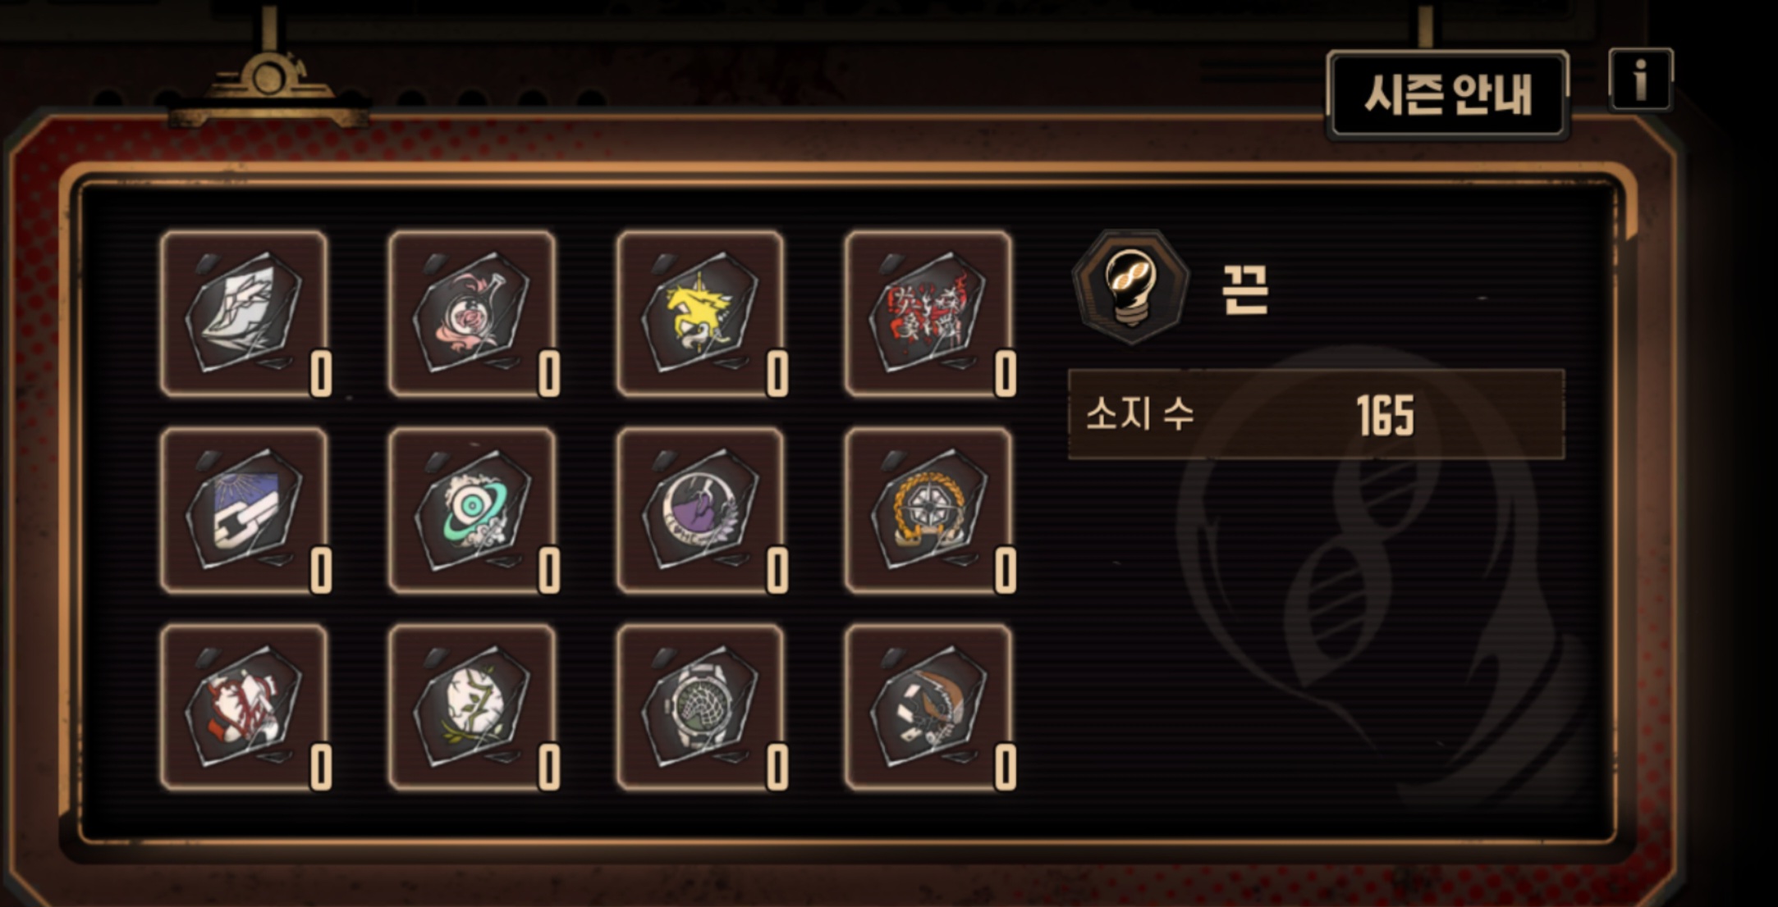
Task: Select the golden compass wreath shard
Action: point(929,510)
